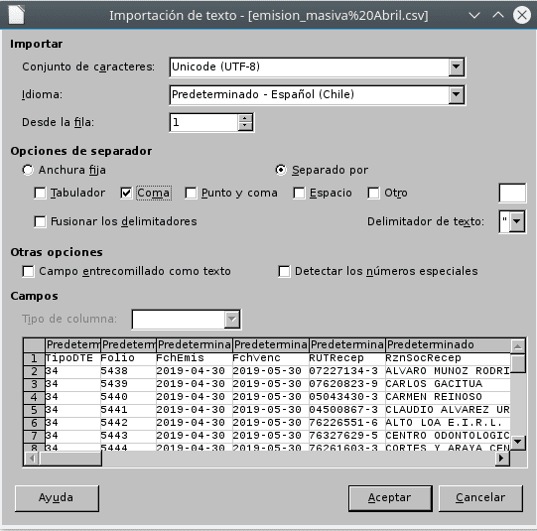Click row number 1 in preview
The image size is (537, 531).
(x=35, y=358)
